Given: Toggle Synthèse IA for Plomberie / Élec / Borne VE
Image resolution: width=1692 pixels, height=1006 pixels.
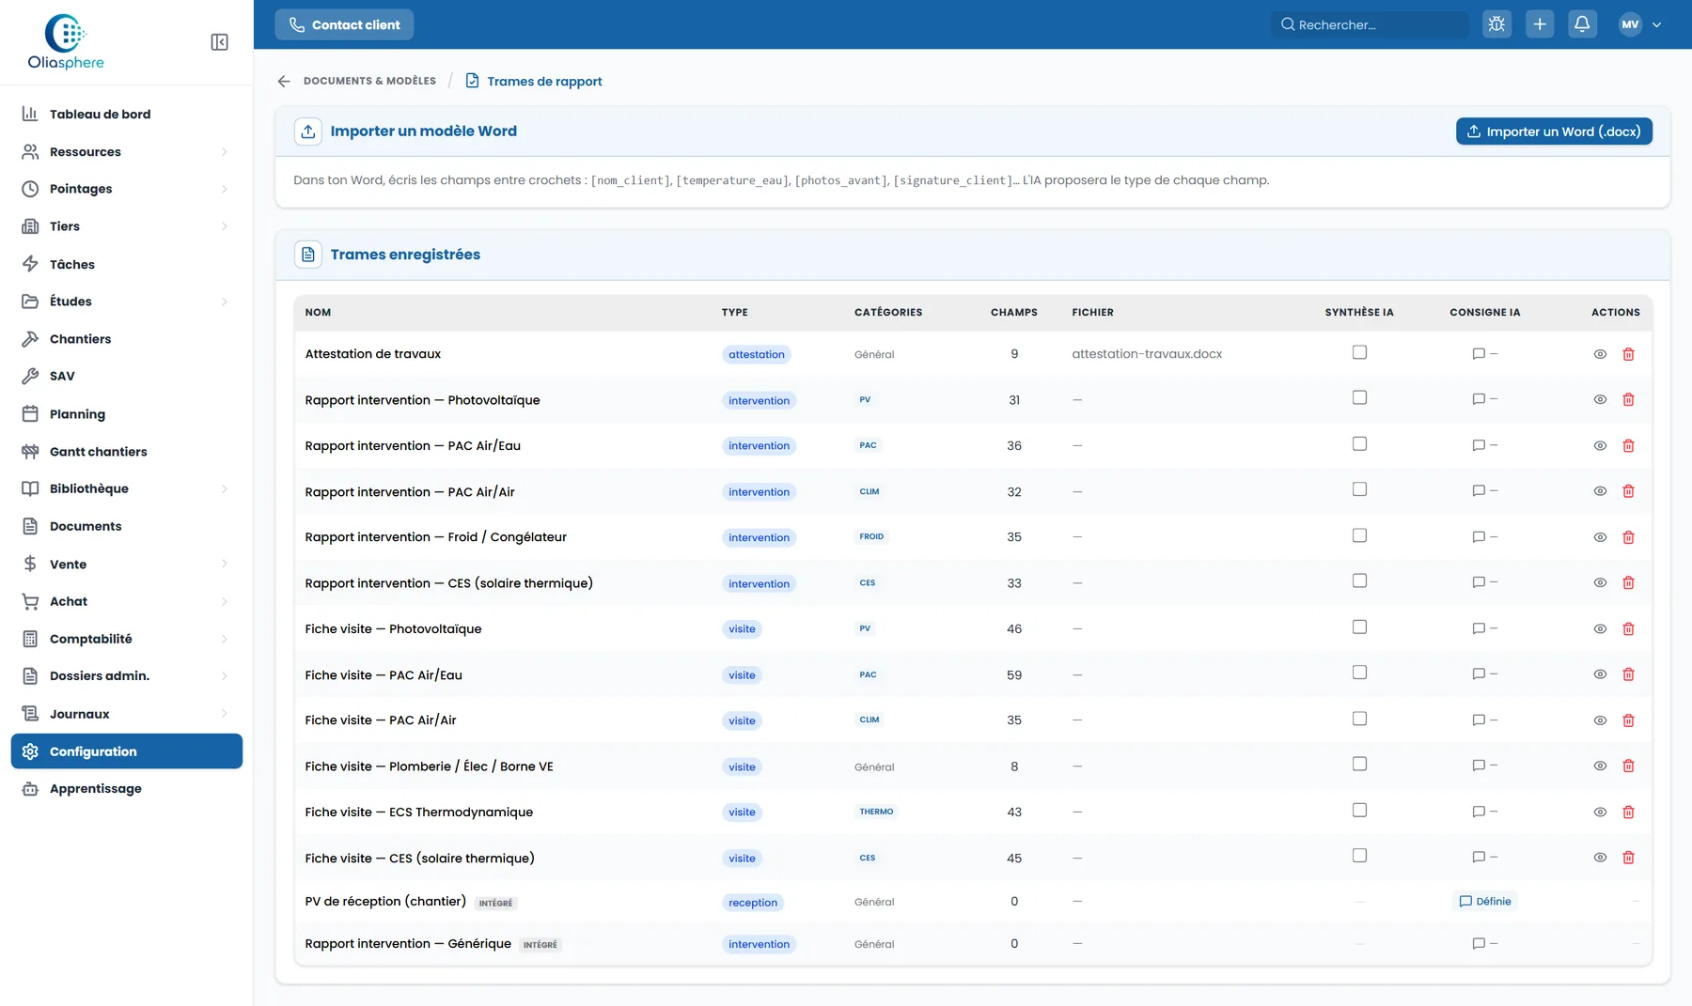Looking at the screenshot, I should point(1359,764).
